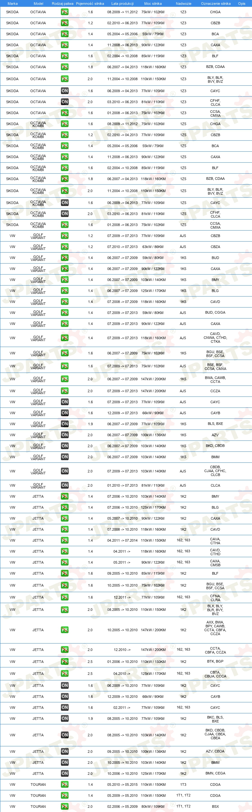Click the ON icon in Jetta BKC, BLS, BXE row
The width and height of the screenshot is (252, 812).
click(65, 718)
